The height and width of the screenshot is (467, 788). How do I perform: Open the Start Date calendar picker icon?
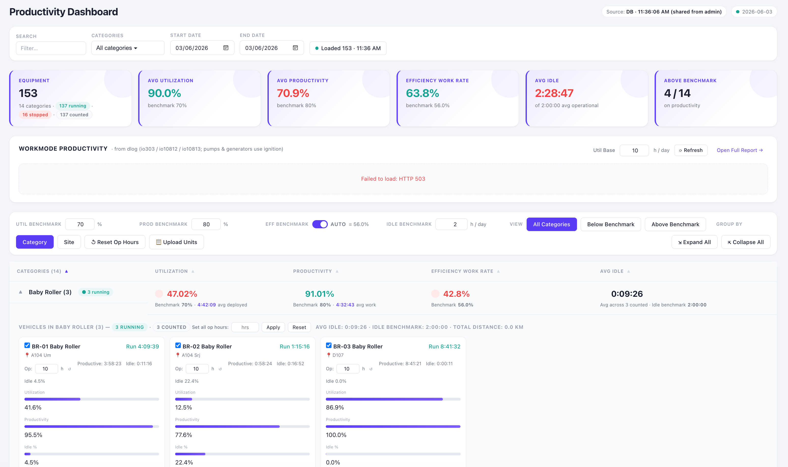pos(226,48)
